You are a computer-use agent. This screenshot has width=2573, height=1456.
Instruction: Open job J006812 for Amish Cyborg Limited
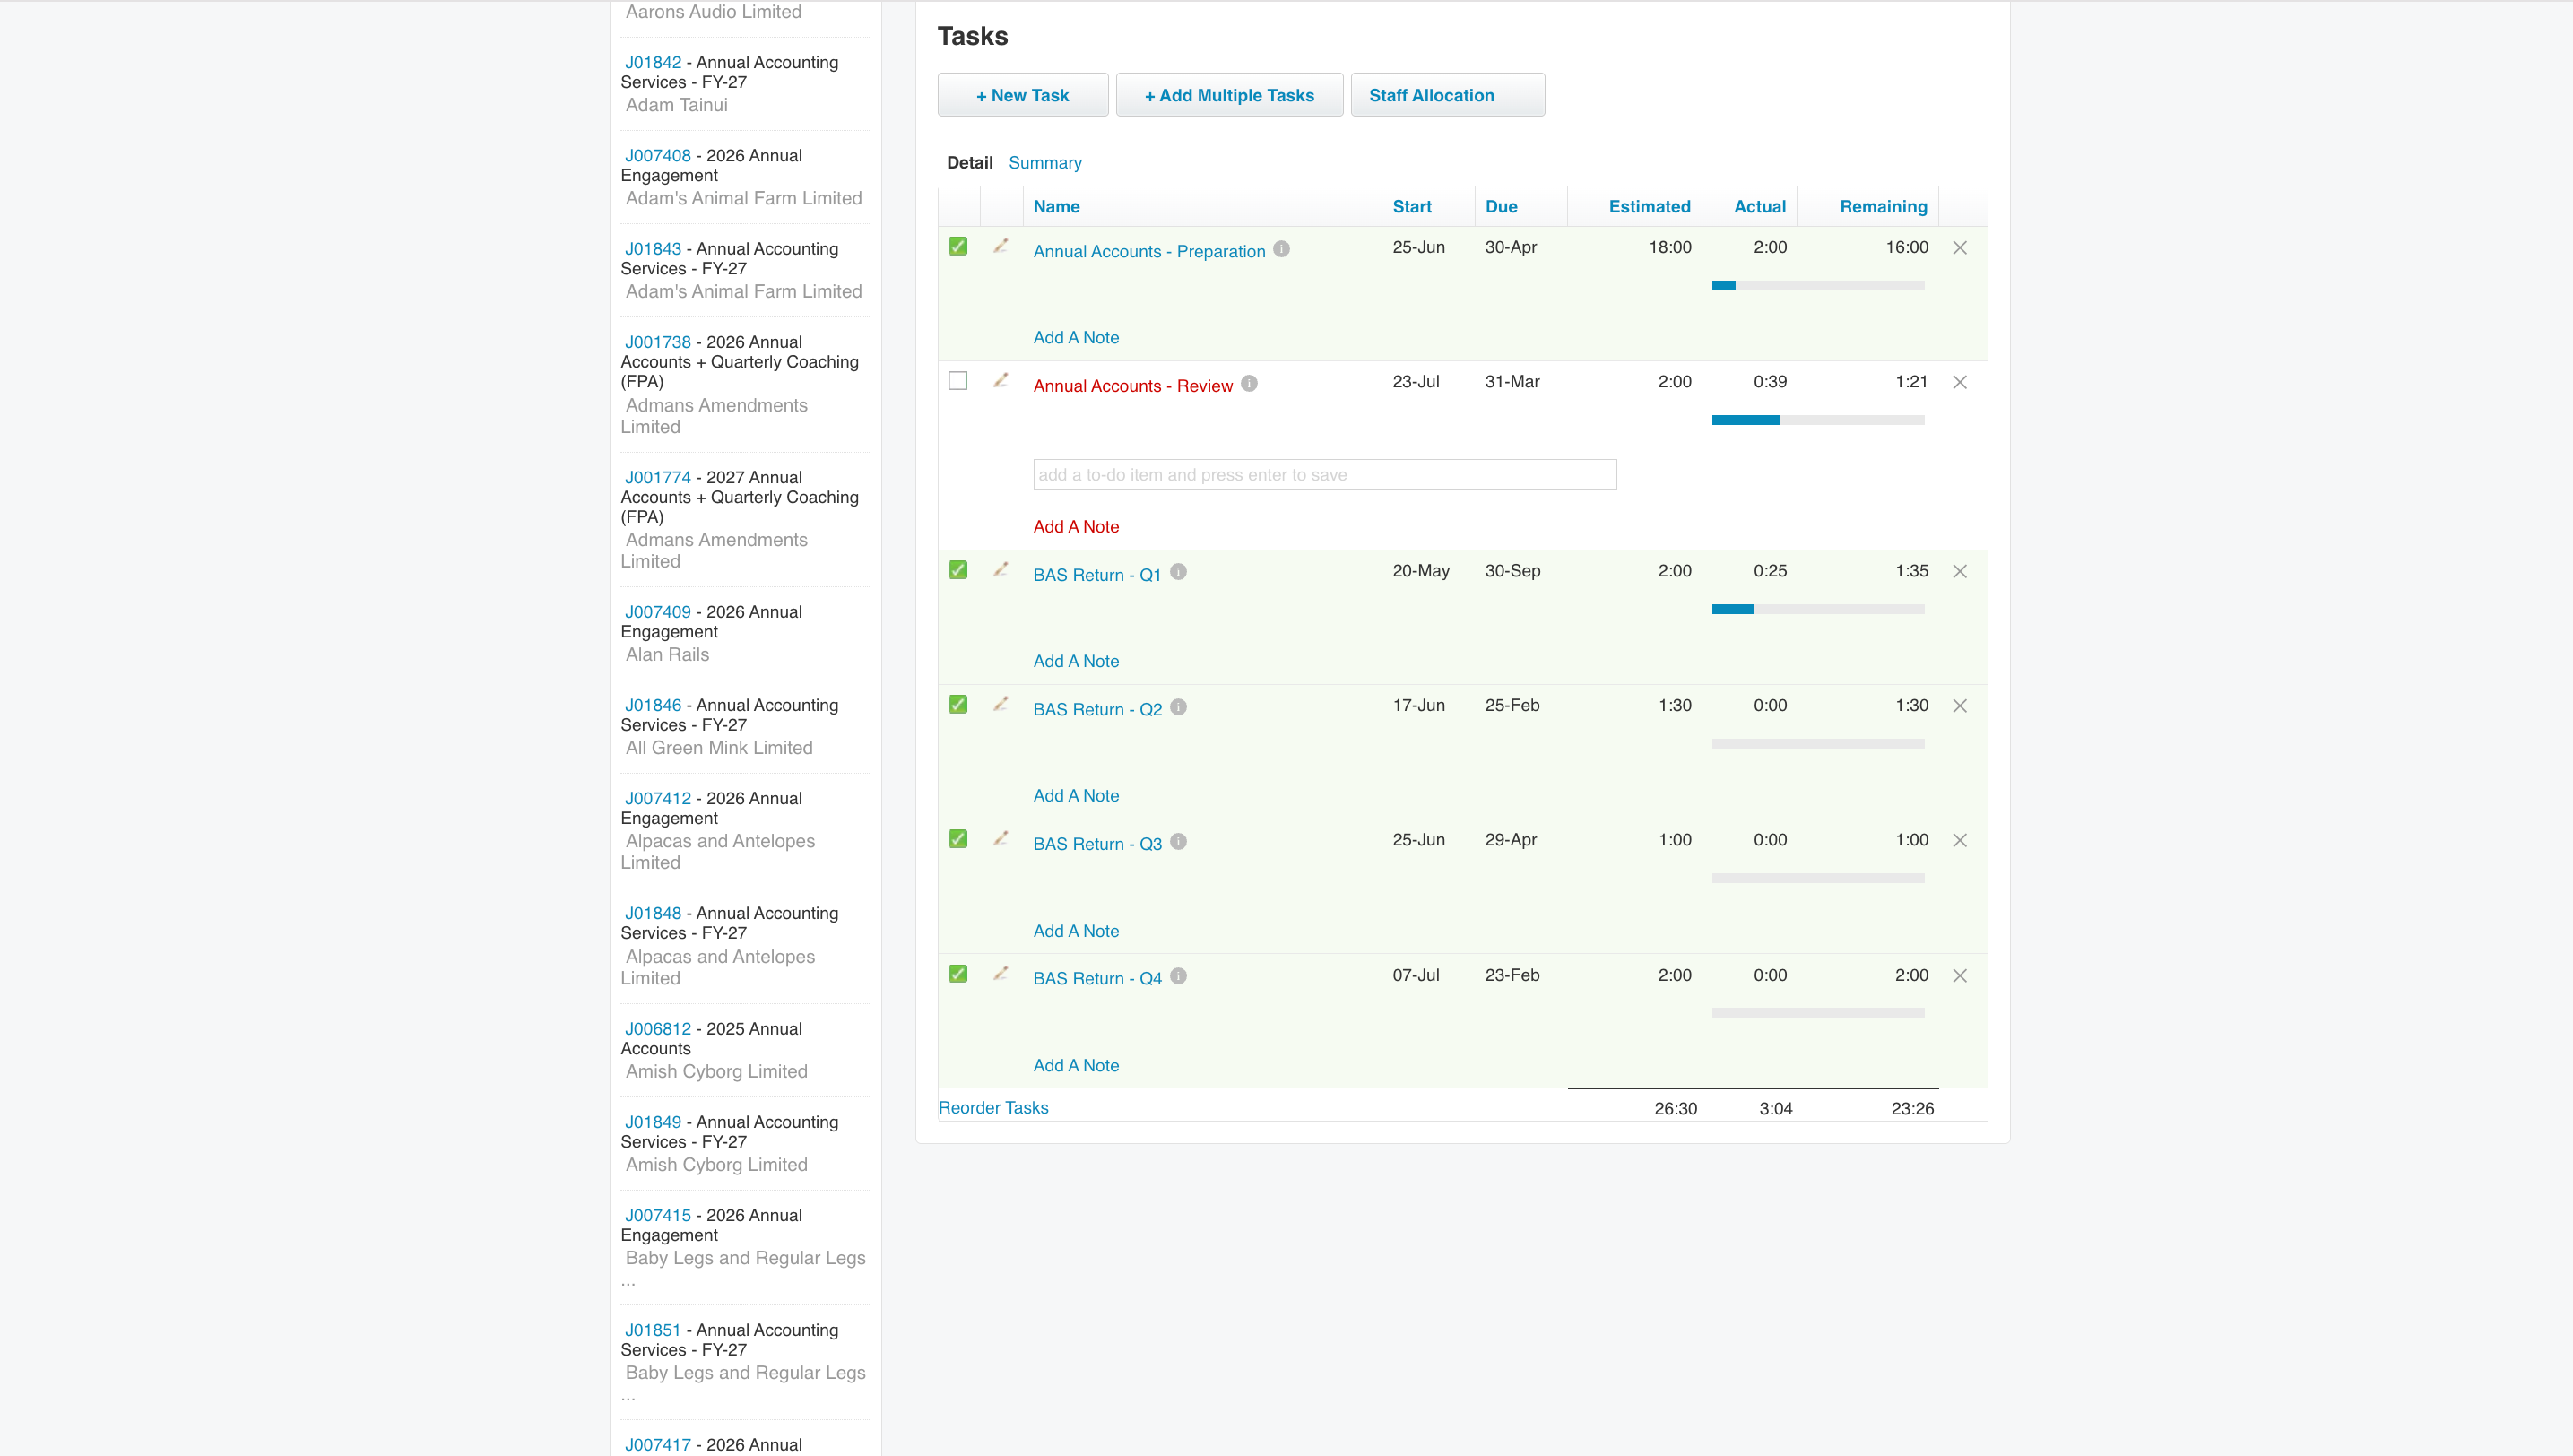pyautogui.click(x=658, y=1028)
